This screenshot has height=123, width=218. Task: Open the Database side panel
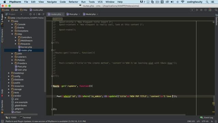coord(217,20)
